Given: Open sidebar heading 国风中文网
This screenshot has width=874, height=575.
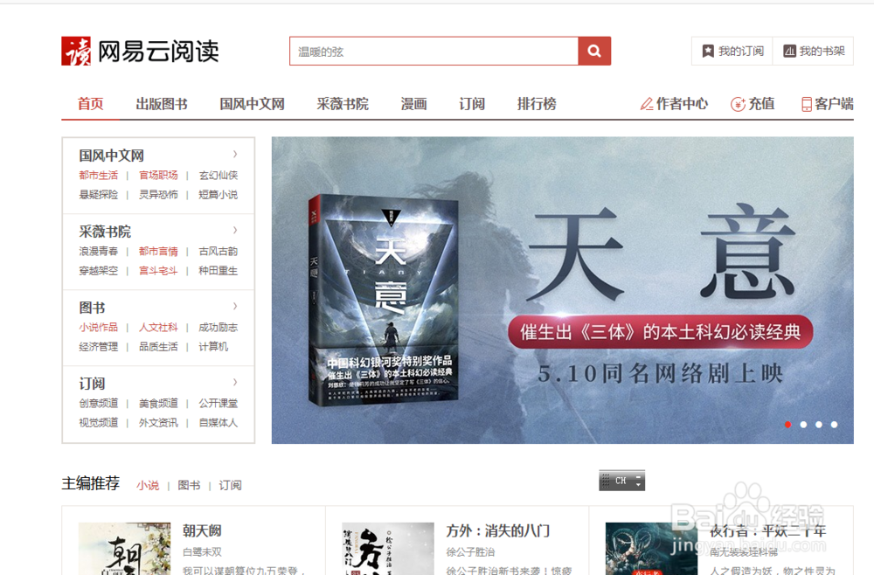Looking at the screenshot, I should [x=112, y=156].
